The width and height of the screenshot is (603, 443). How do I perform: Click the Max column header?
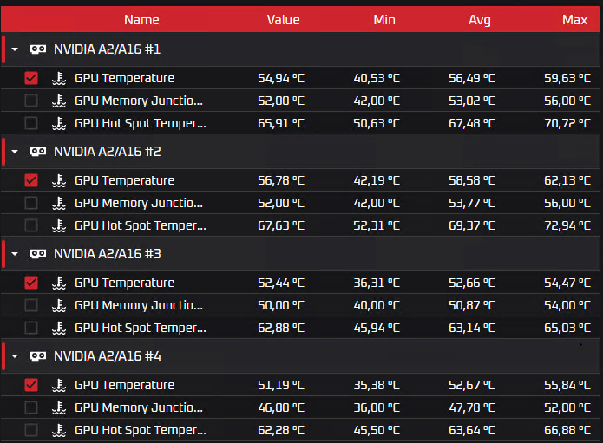pyautogui.click(x=574, y=20)
